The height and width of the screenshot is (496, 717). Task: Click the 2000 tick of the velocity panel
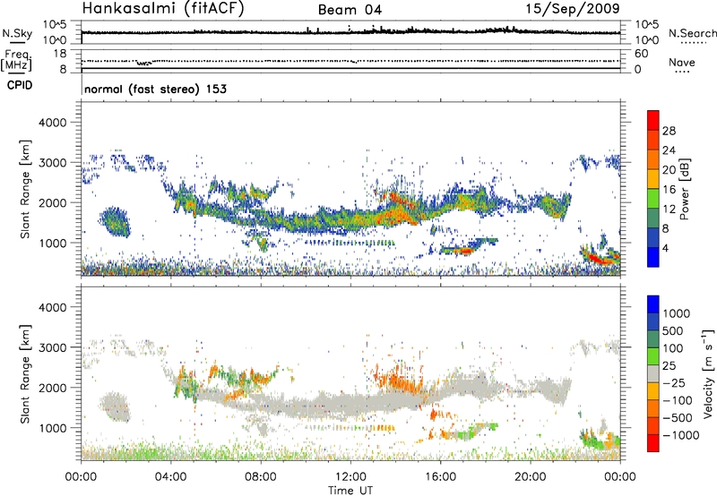click(53, 388)
